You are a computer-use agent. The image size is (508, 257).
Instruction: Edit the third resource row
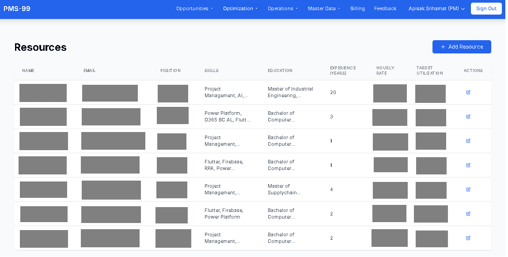point(468,141)
